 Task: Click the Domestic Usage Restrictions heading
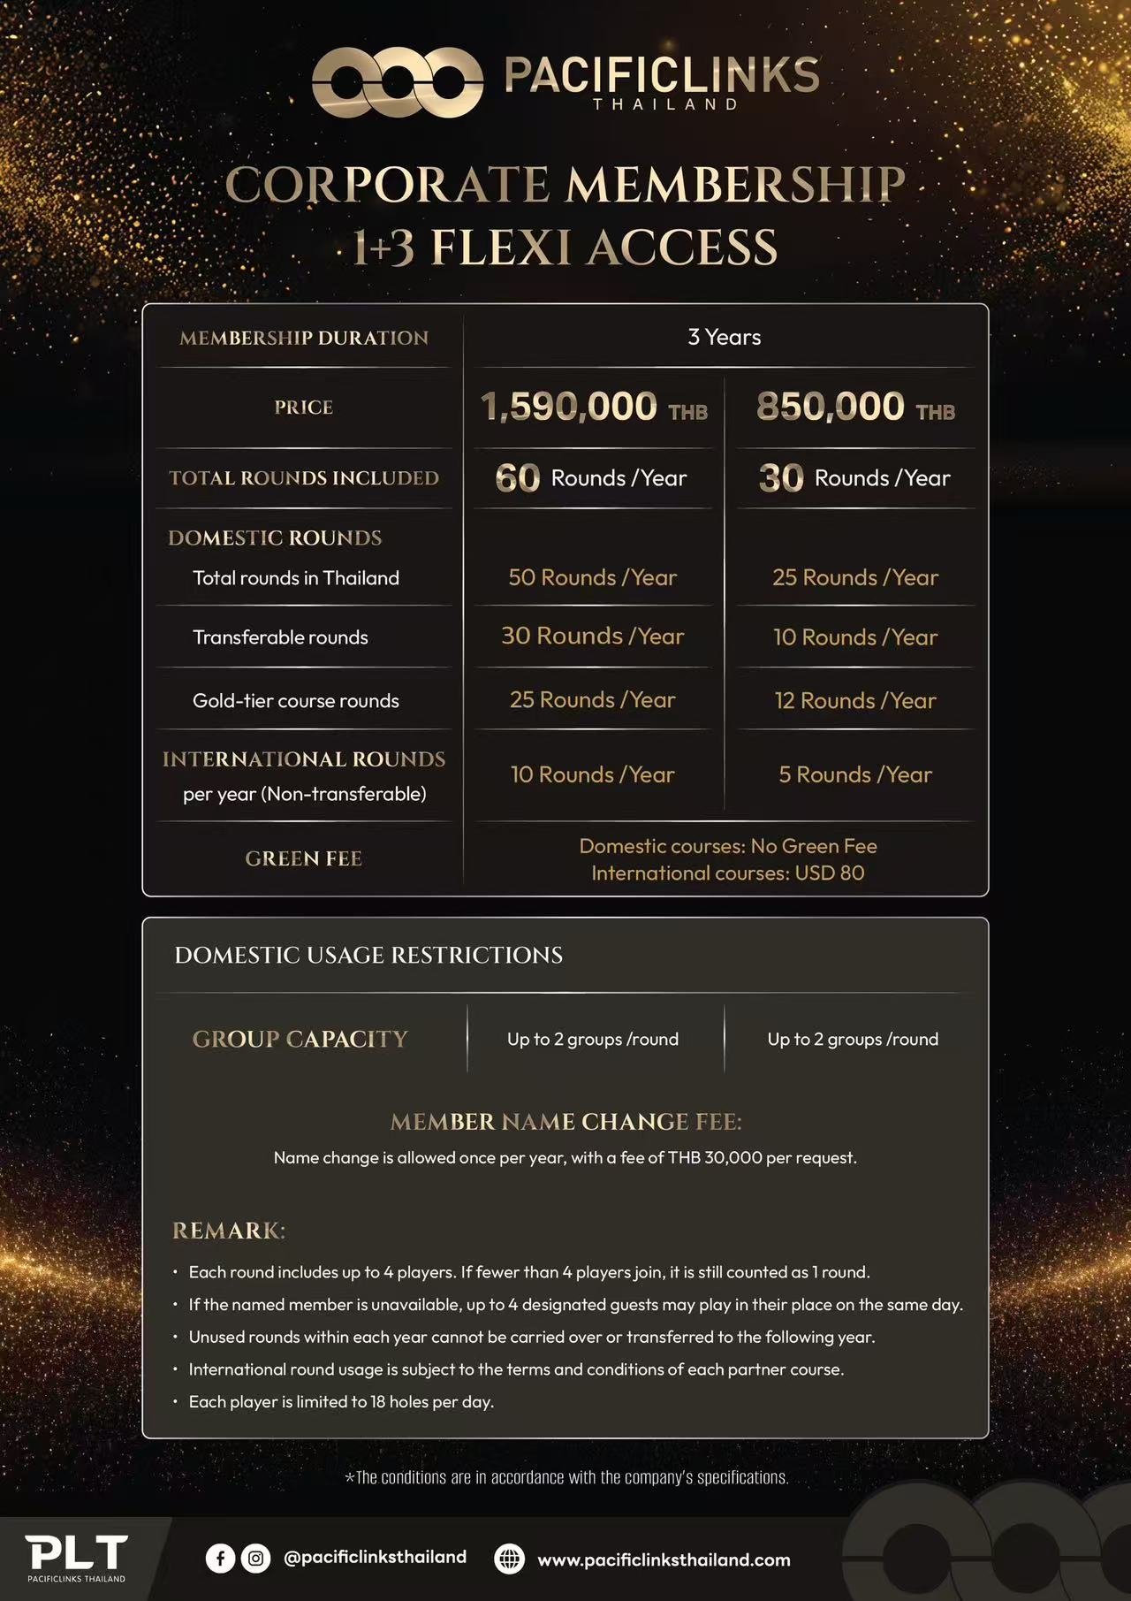point(368,955)
